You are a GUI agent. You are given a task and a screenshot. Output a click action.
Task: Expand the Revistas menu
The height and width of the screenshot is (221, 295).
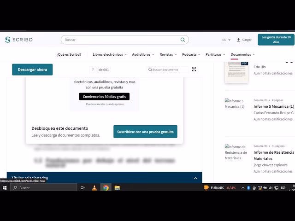(x=168, y=54)
